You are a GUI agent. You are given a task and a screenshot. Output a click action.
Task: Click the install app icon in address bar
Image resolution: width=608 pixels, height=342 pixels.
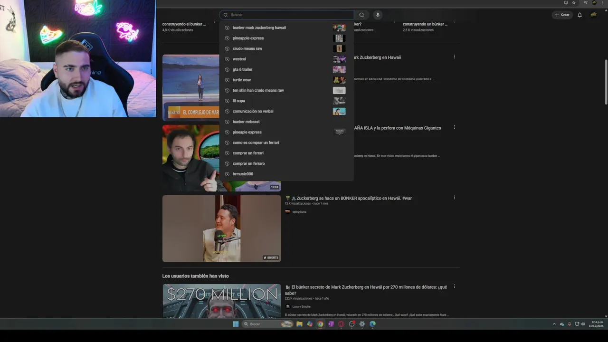[565, 2]
